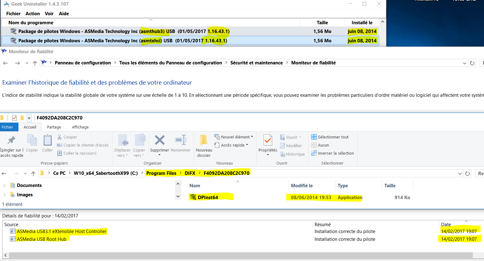This screenshot has width=484, height=261.
Task: Refresh the Moniteur de fiabilité page
Action: coord(472,63)
